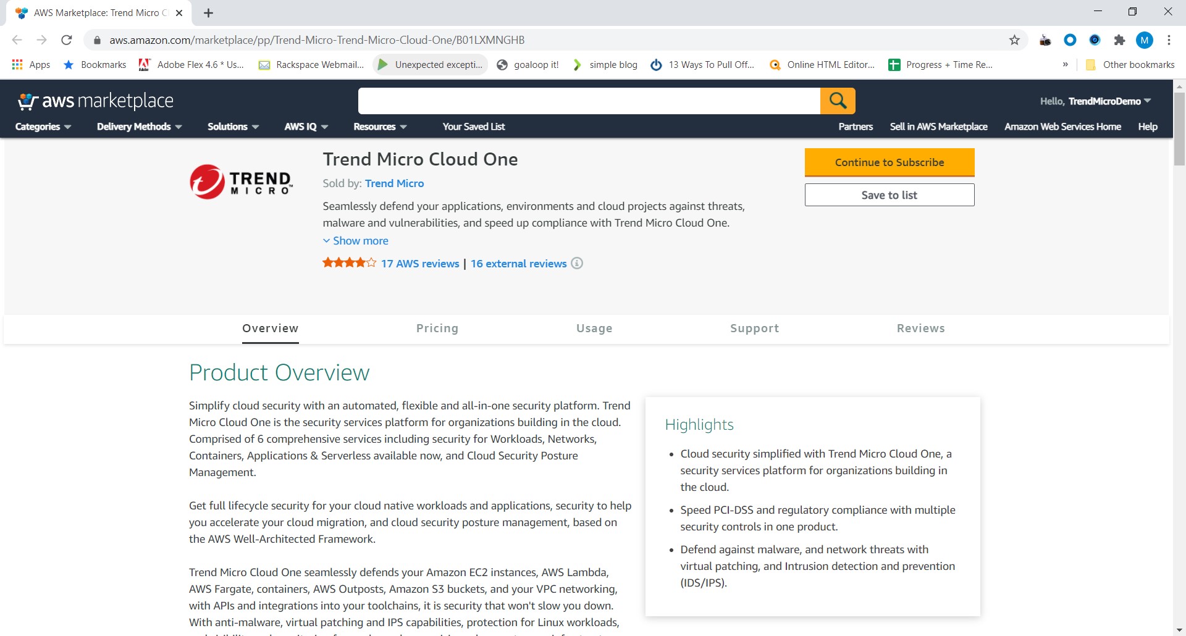
Task: Close the AWS Marketplace tab
Action: [x=179, y=13]
